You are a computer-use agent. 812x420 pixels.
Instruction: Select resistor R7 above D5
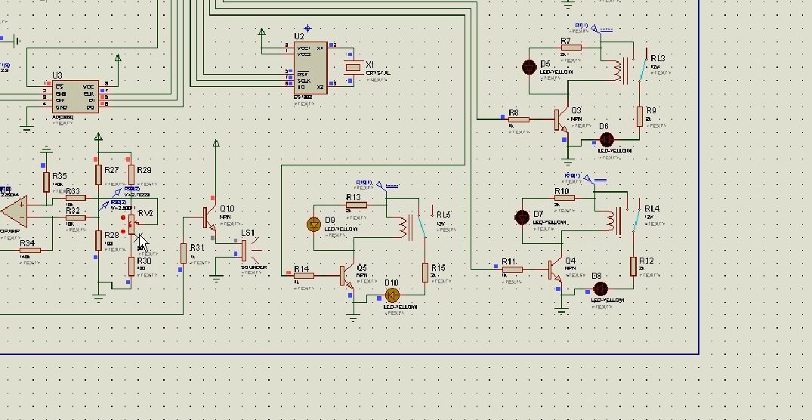[571, 48]
